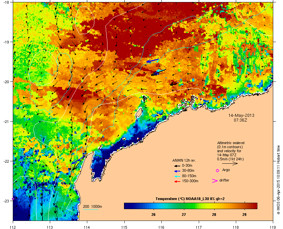
Task: Click the colorbar tick label 29
Action: coord(244,215)
